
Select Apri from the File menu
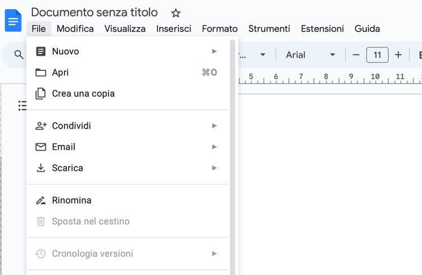tap(61, 73)
